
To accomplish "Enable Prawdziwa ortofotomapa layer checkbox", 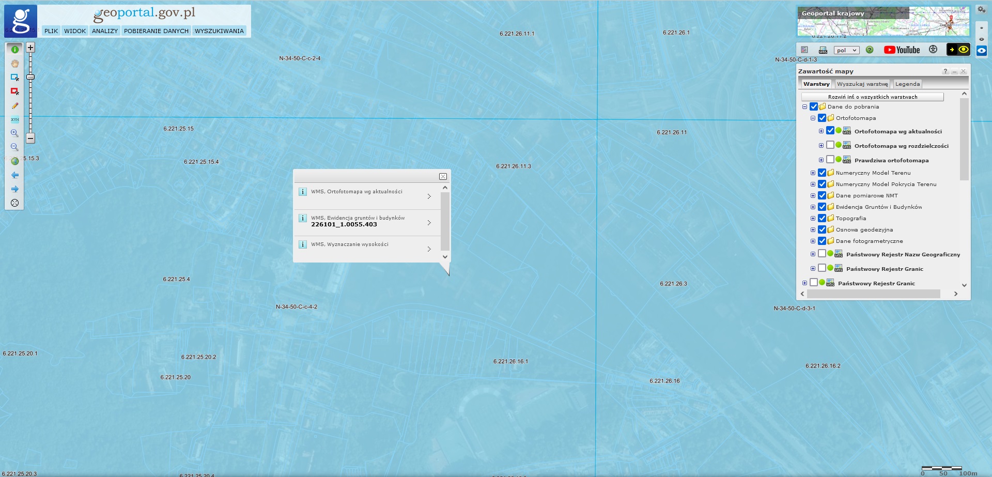I will click(830, 160).
